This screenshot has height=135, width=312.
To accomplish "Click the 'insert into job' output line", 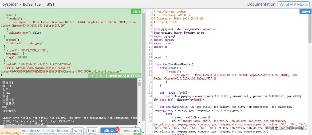I will coord(70,118).
